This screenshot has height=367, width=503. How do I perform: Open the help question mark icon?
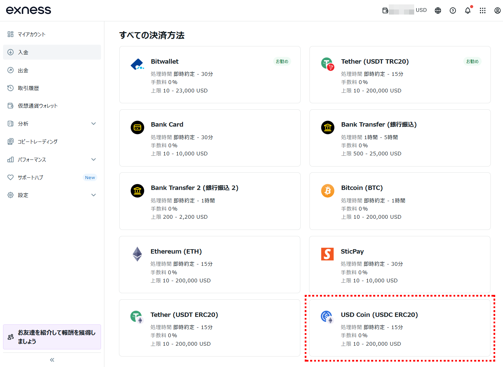453,10
